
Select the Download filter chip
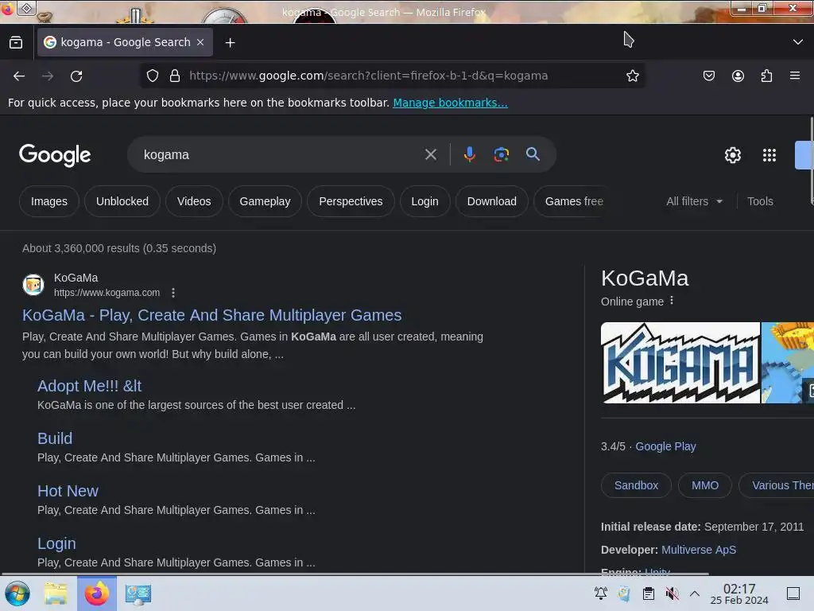tap(491, 201)
